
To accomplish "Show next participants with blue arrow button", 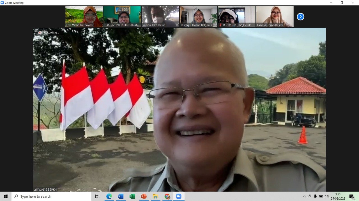I will [x=300, y=17].
